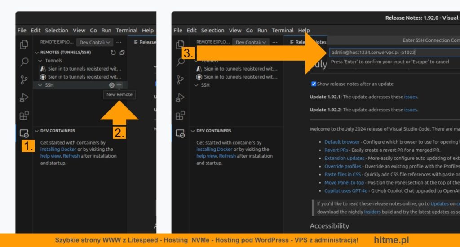
Task: Open Override profiles release note link
Action: tap(343, 166)
